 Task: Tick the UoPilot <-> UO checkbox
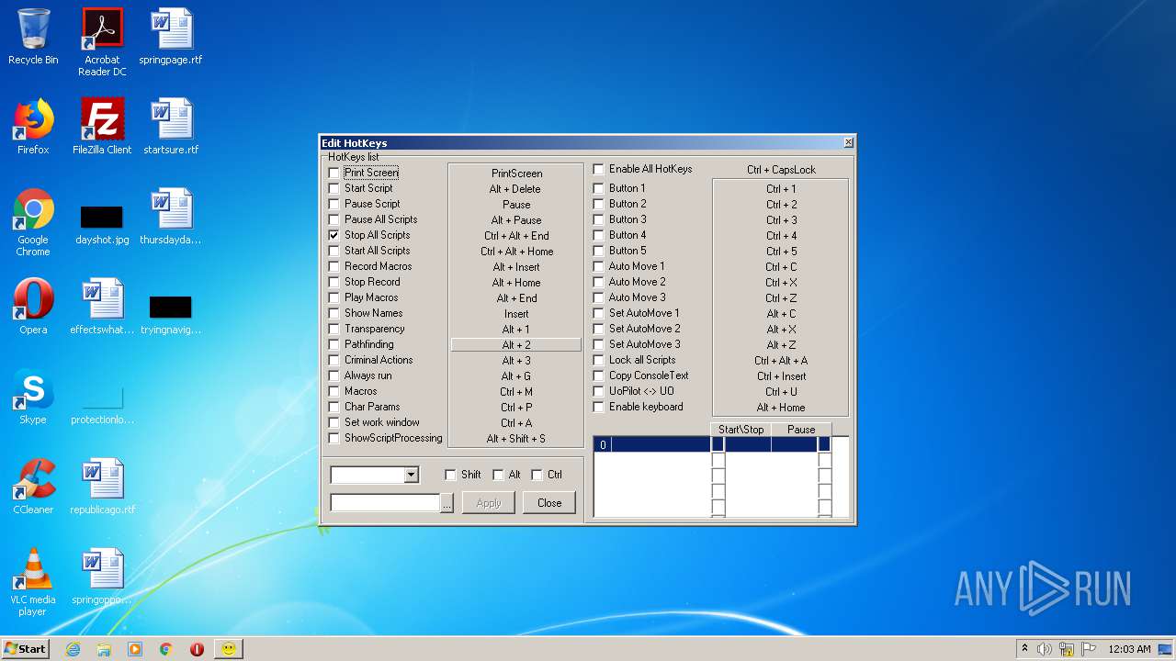599,391
